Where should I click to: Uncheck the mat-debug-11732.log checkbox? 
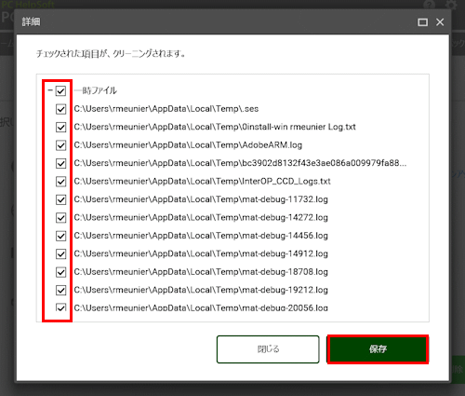coord(60,199)
